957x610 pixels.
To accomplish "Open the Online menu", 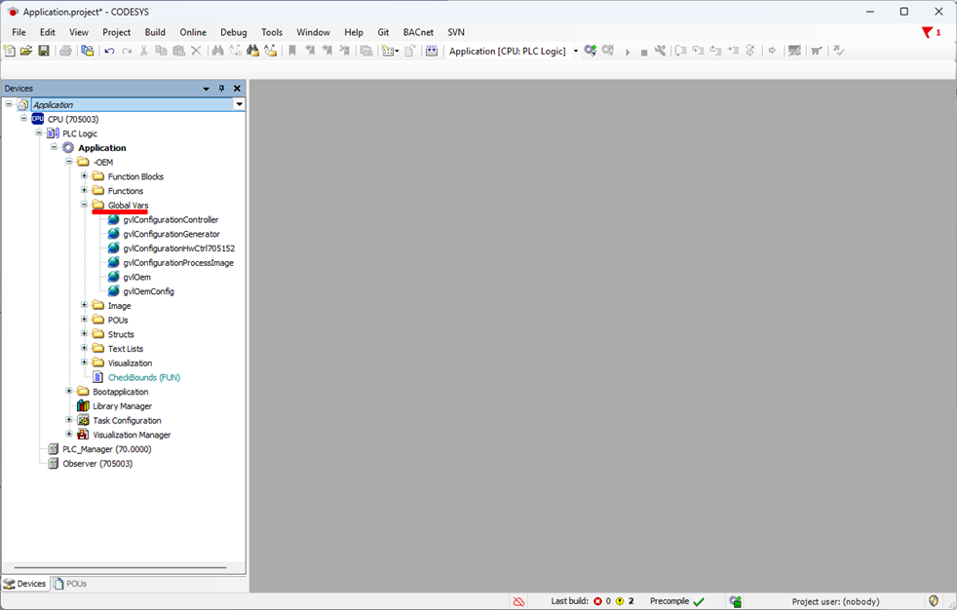I will 193,32.
